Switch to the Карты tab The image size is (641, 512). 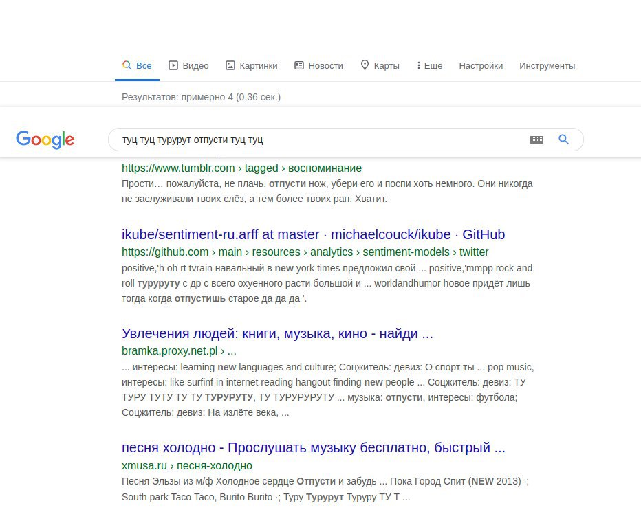380,66
